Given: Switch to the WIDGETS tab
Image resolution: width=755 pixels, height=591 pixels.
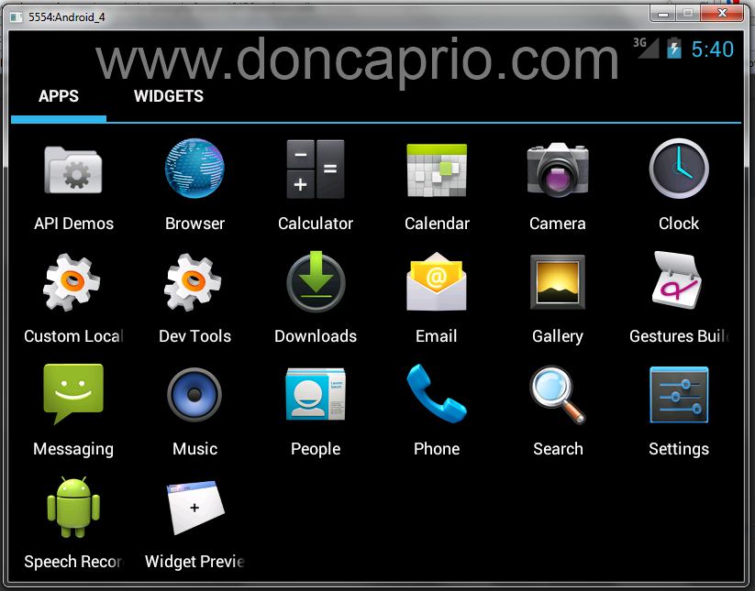Looking at the screenshot, I should [169, 96].
